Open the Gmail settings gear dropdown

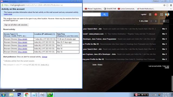[x=165, y=21]
